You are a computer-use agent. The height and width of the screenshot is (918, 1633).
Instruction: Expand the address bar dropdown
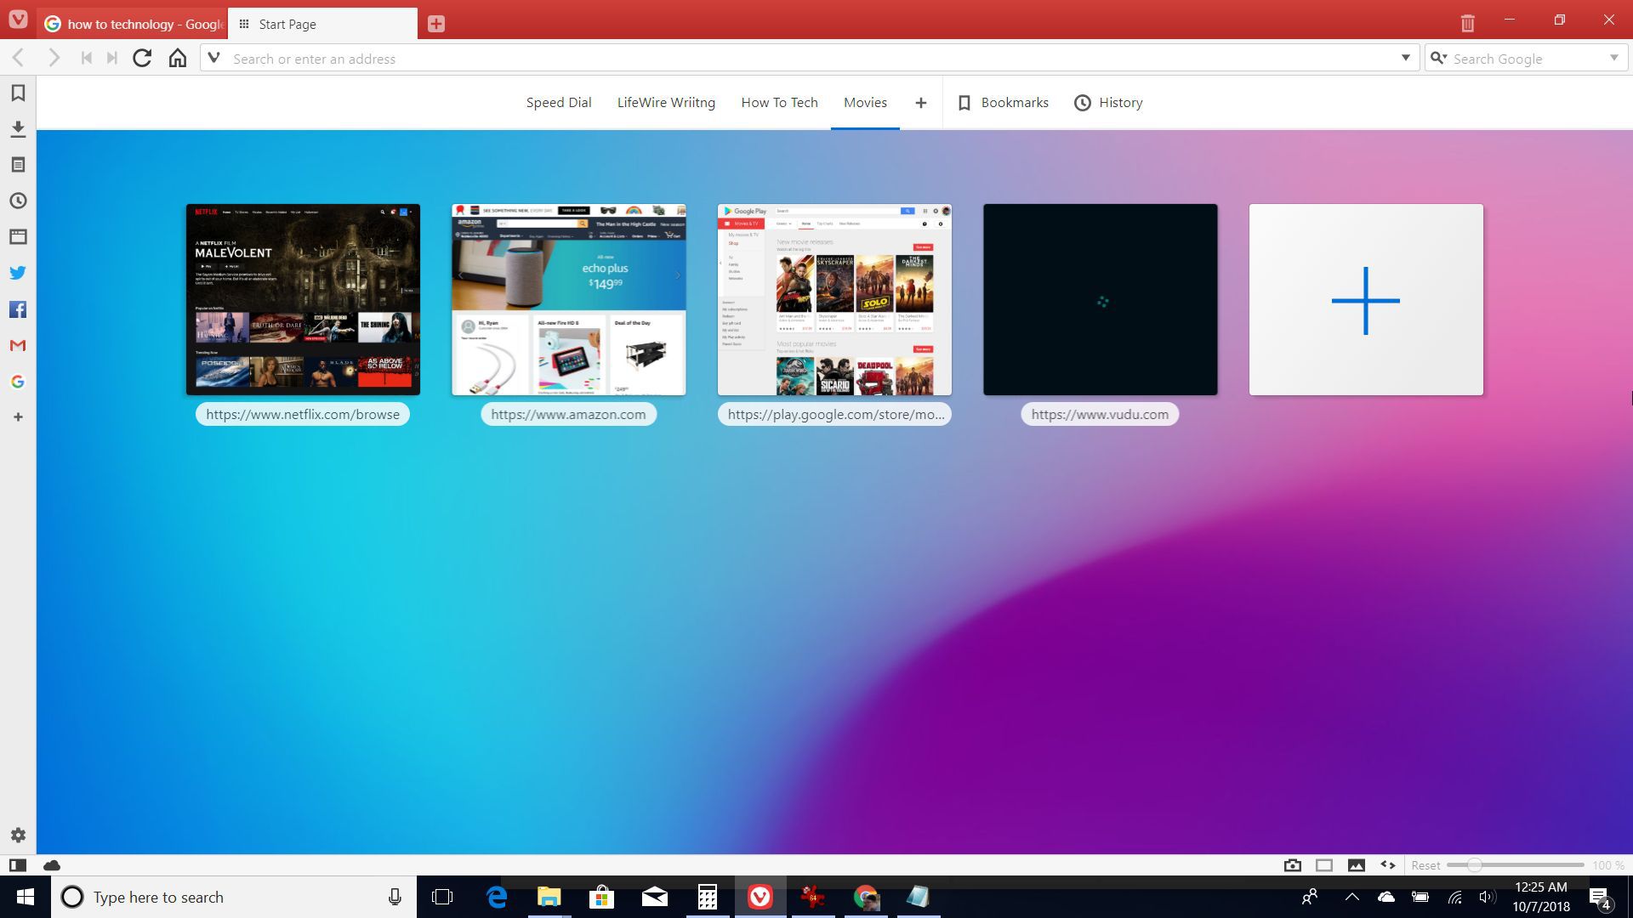[x=1405, y=59]
